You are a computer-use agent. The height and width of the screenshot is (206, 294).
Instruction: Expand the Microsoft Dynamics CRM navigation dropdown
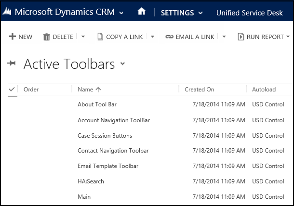[x=121, y=13]
